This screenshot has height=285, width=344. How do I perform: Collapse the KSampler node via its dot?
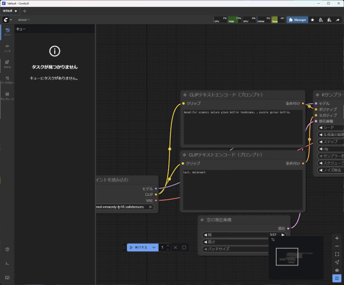click(317, 95)
